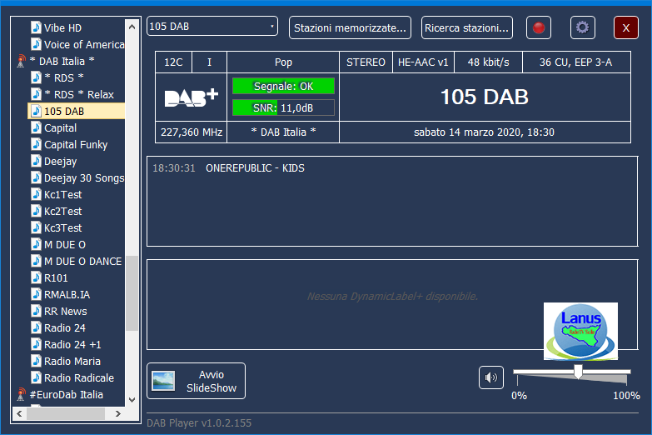Image resolution: width=652 pixels, height=435 pixels.
Task: Click the vertical scrollbar thumb
Action: [x=132, y=293]
